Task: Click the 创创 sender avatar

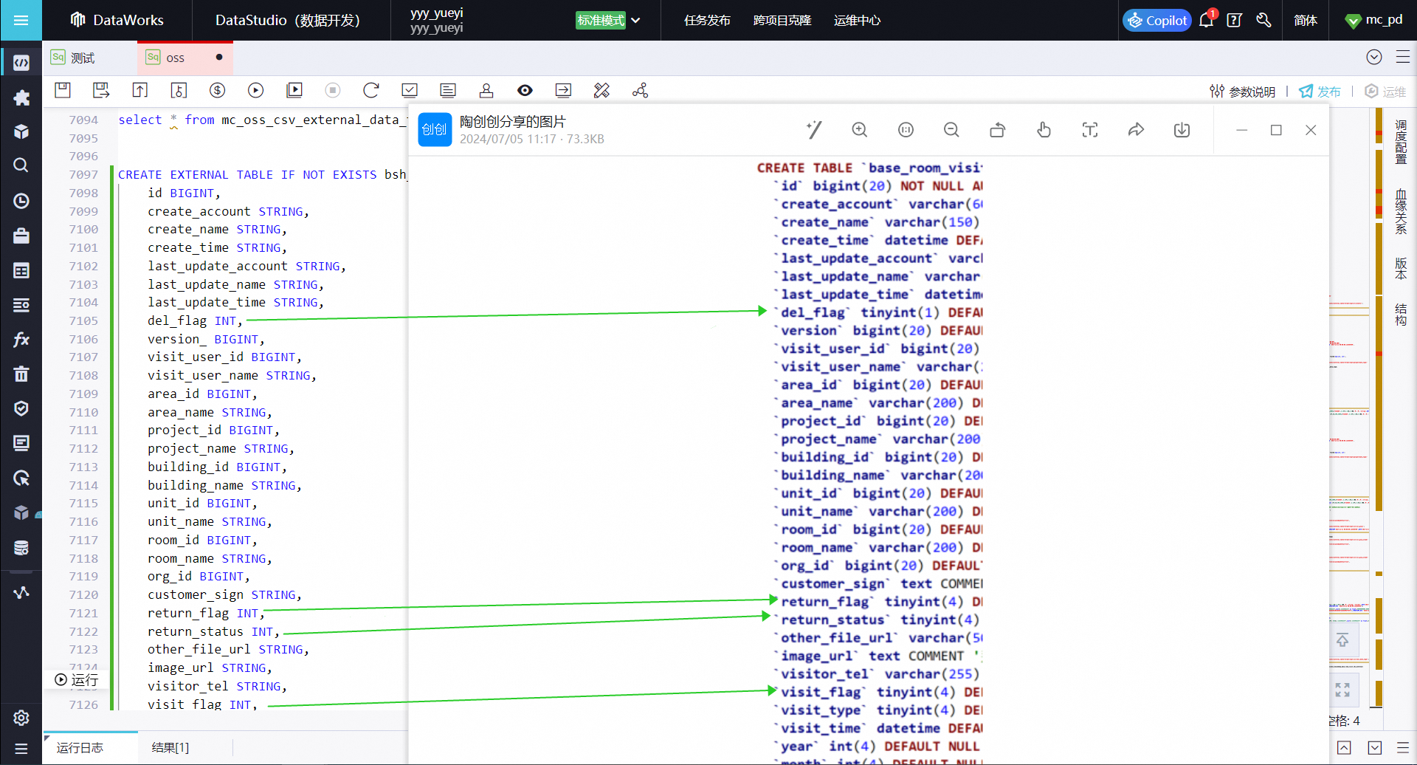Action: pyautogui.click(x=435, y=130)
